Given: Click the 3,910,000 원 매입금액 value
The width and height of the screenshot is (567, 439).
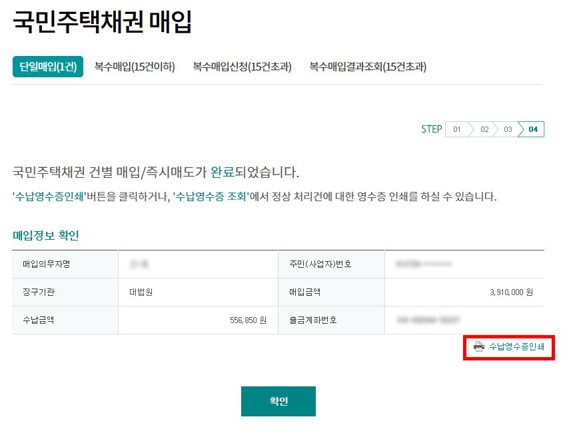Looking at the screenshot, I should coord(511,292).
